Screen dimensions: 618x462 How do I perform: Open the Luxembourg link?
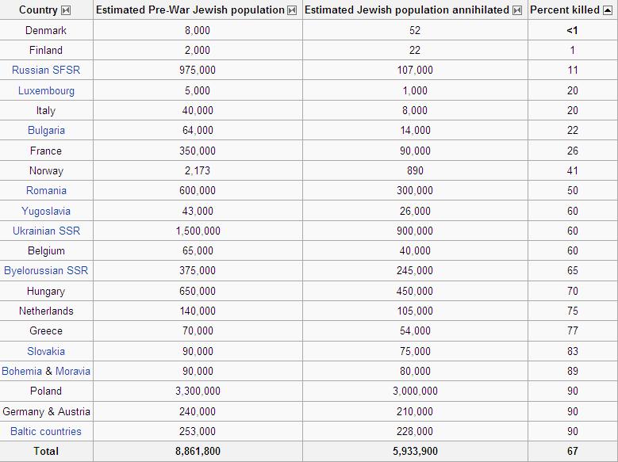[46, 90]
